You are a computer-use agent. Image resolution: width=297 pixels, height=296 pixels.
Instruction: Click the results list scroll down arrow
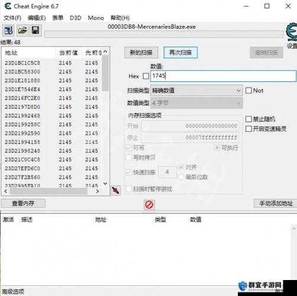105,184
